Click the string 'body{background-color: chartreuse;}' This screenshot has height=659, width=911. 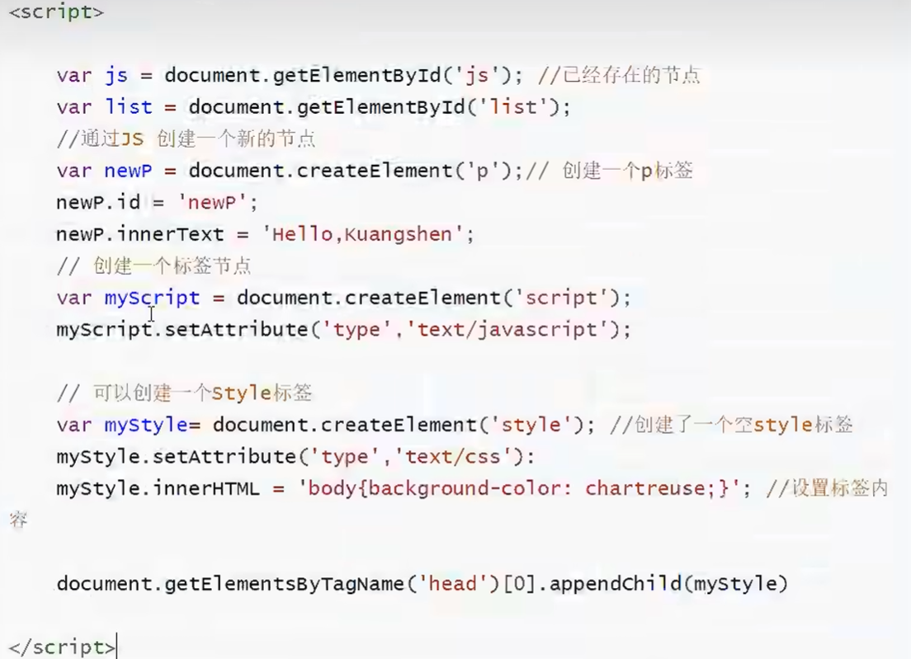coord(519,488)
